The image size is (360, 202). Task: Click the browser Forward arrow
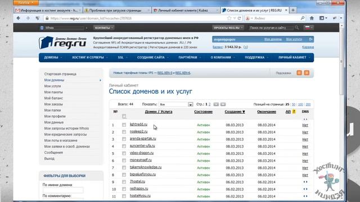[28, 18]
